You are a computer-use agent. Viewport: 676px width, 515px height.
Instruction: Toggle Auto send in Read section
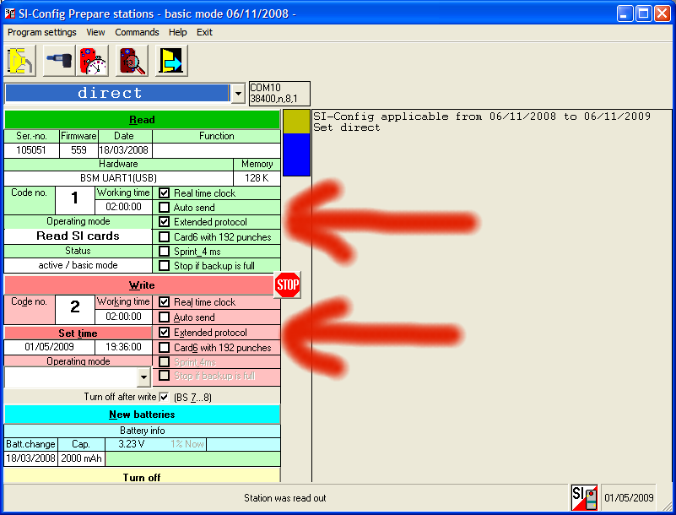click(x=164, y=208)
